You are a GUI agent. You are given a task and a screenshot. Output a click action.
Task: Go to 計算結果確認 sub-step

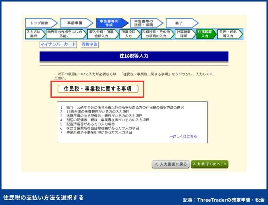(185, 34)
